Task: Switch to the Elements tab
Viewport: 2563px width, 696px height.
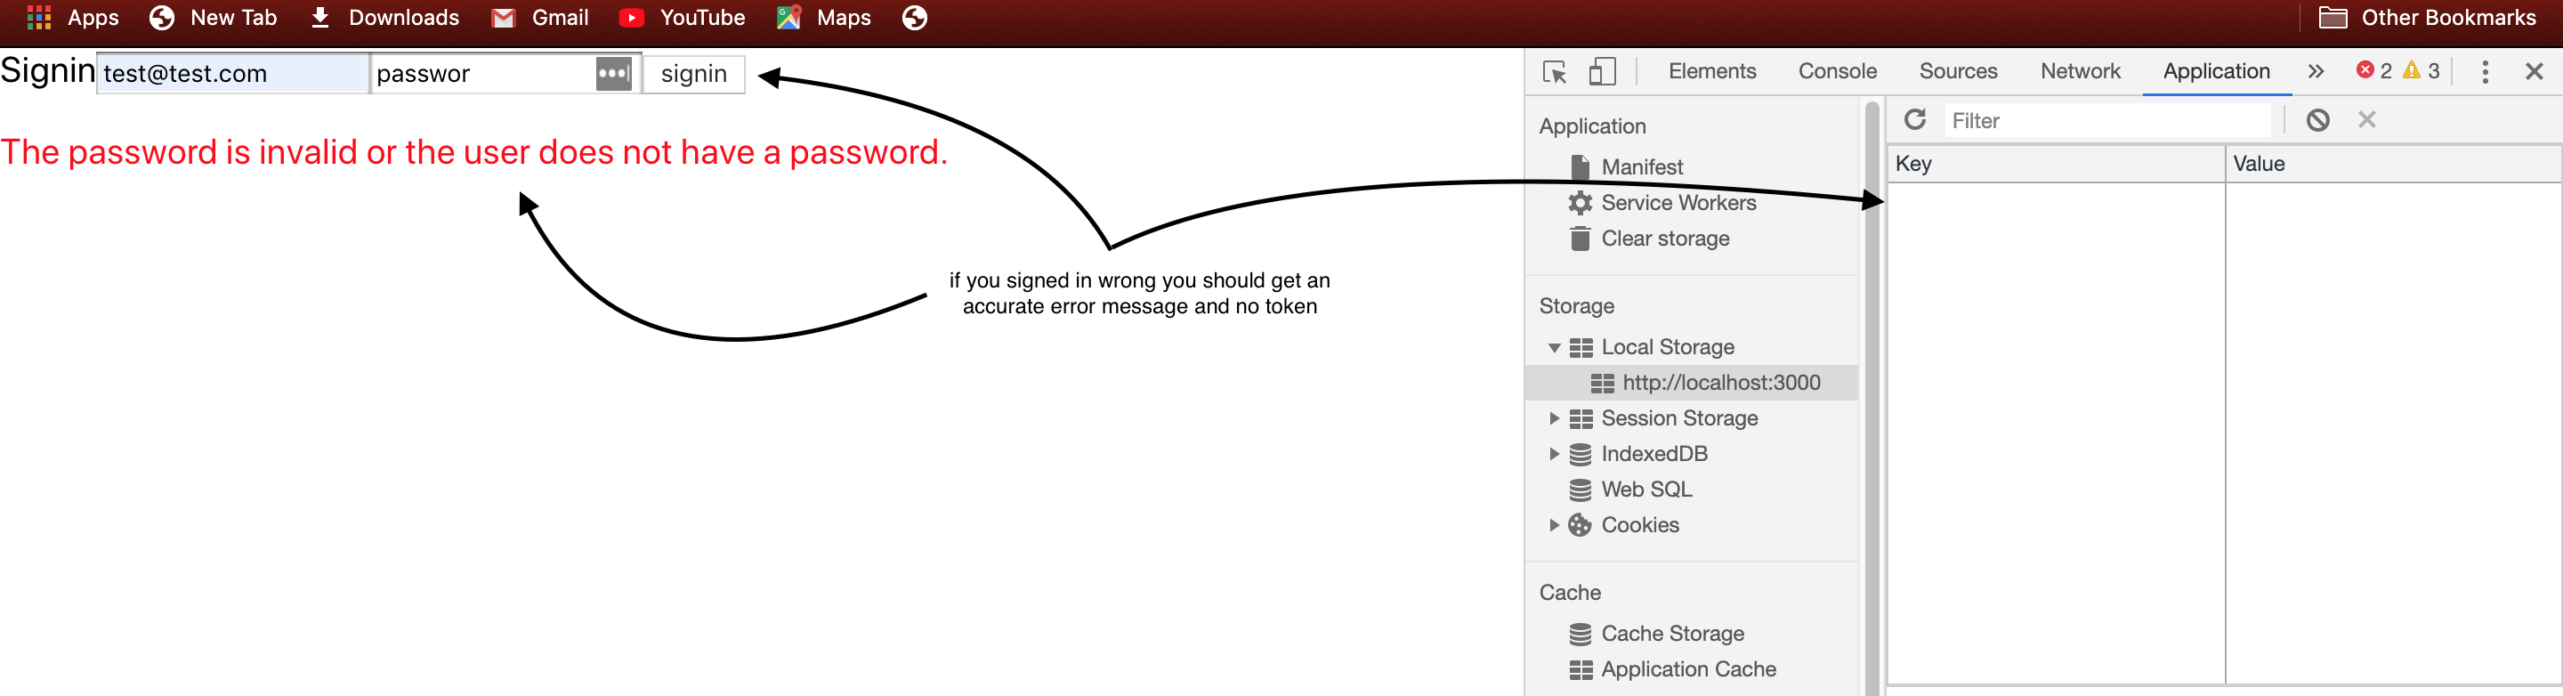Action: [1711, 70]
